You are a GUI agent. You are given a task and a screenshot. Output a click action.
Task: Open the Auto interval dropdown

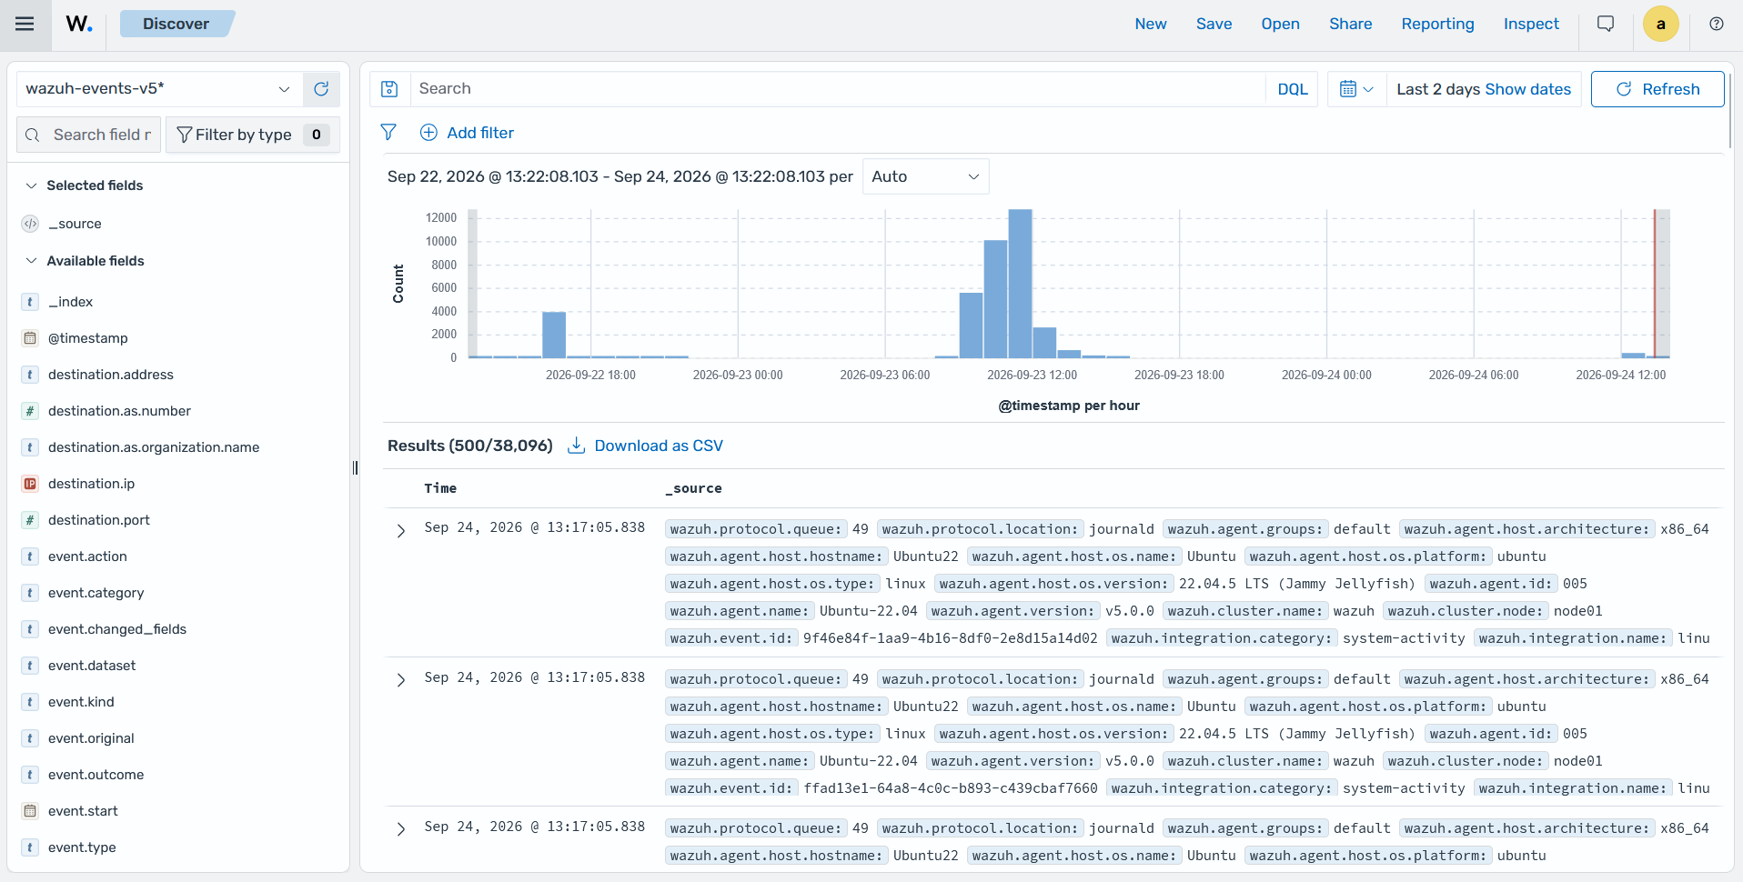[x=925, y=176]
